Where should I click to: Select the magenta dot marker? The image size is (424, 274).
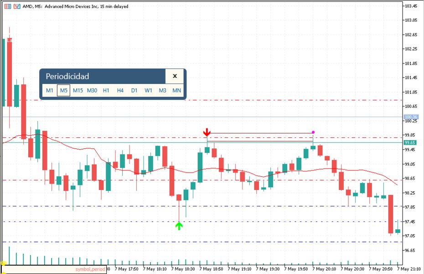313,132
